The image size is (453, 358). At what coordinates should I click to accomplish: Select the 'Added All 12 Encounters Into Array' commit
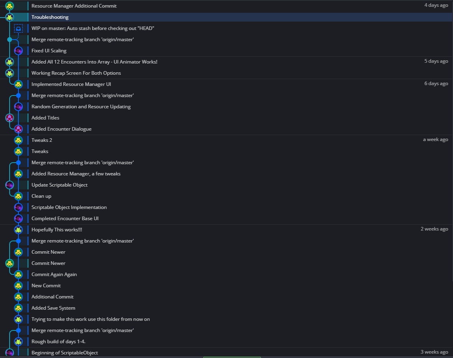[94, 62]
